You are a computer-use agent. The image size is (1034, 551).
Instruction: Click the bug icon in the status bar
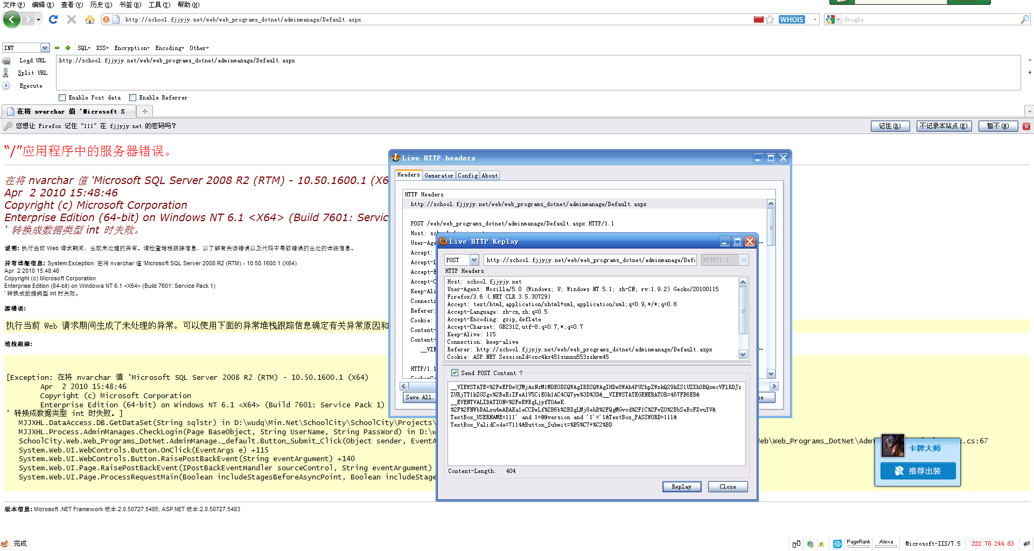click(x=1026, y=543)
